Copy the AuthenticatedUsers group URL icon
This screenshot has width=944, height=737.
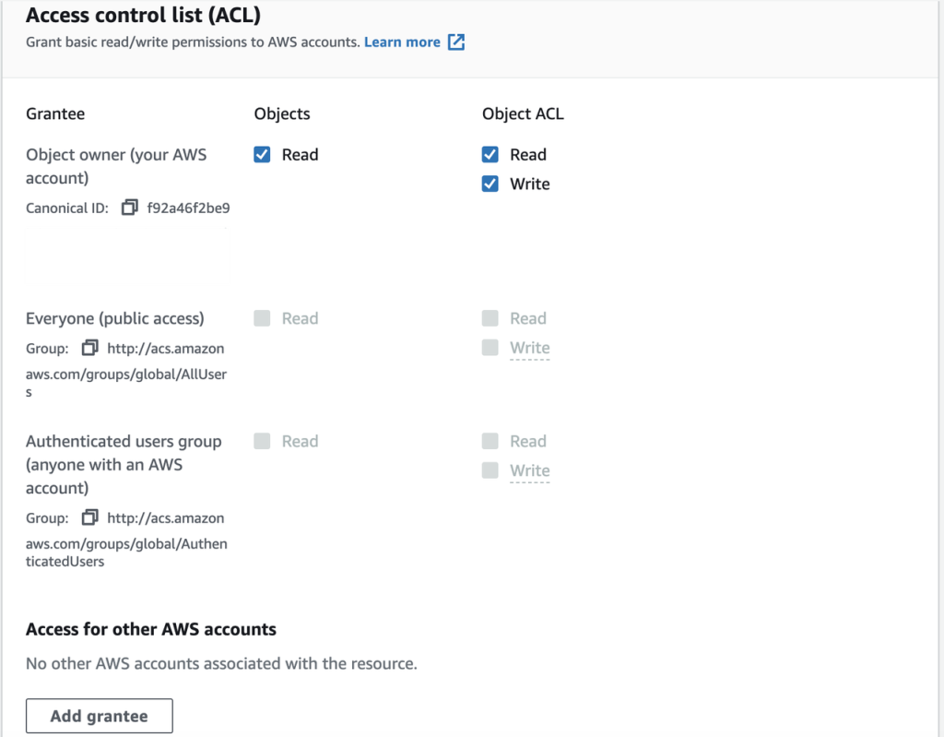coord(88,518)
